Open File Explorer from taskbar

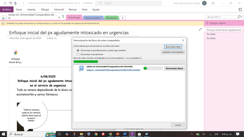81,134
